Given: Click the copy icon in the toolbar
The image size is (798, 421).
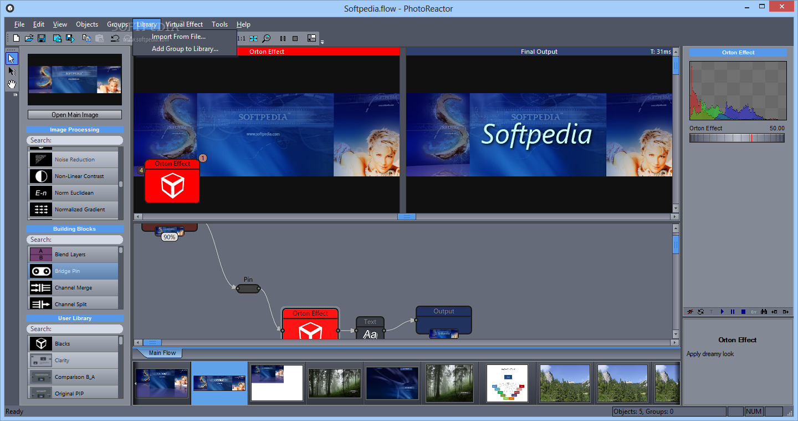Looking at the screenshot, I should coord(86,38).
